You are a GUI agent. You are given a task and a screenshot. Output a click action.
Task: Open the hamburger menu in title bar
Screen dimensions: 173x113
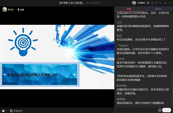(x=156, y=3)
